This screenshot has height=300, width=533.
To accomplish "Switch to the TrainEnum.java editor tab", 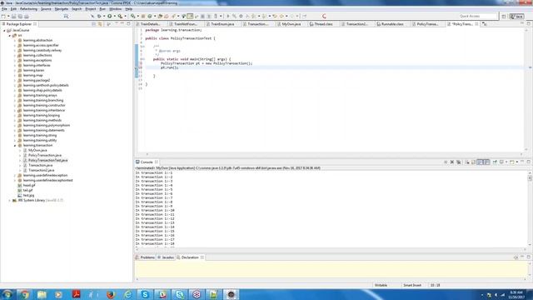I will click(x=222, y=24).
